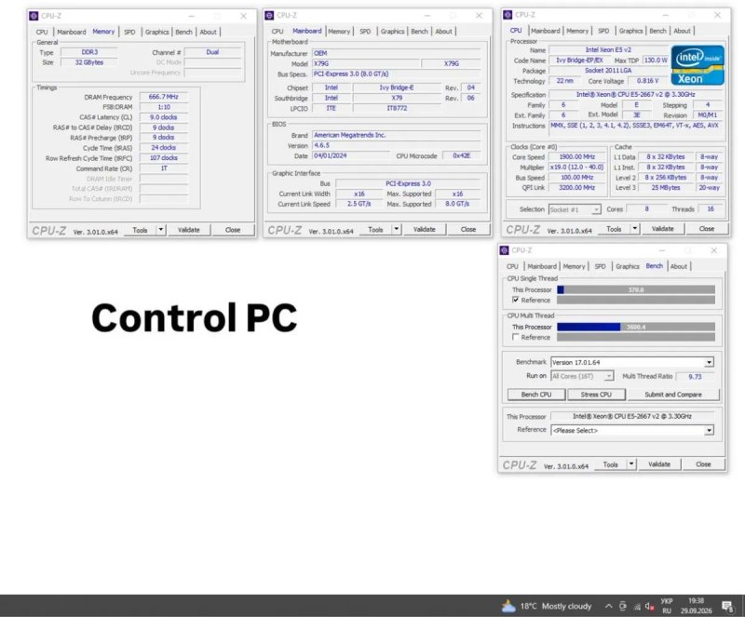Viewport: 745px width, 617px height.
Task: Open the taskbar clock showing 19:38
Action: [x=696, y=606]
